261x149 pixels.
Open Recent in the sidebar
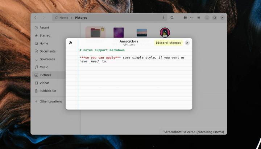pos(44,28)
